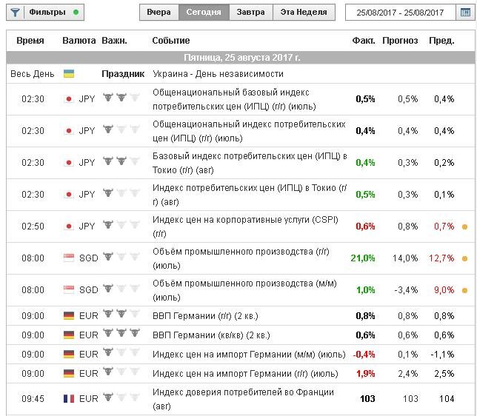Click the yellow revised dot beside 0,7%
The width and height of the screenshot is (477, 416).
pos(464,227)
